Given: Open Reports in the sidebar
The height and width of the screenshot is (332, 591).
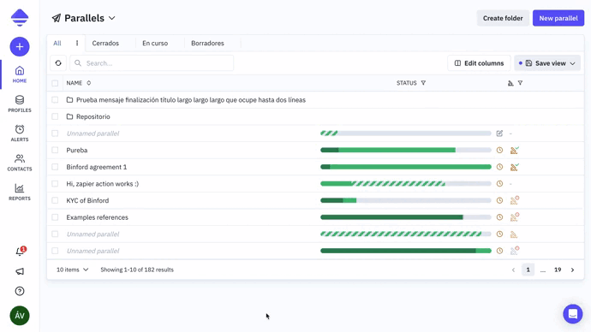Looking at the screenshot, I should click(20, 192).
